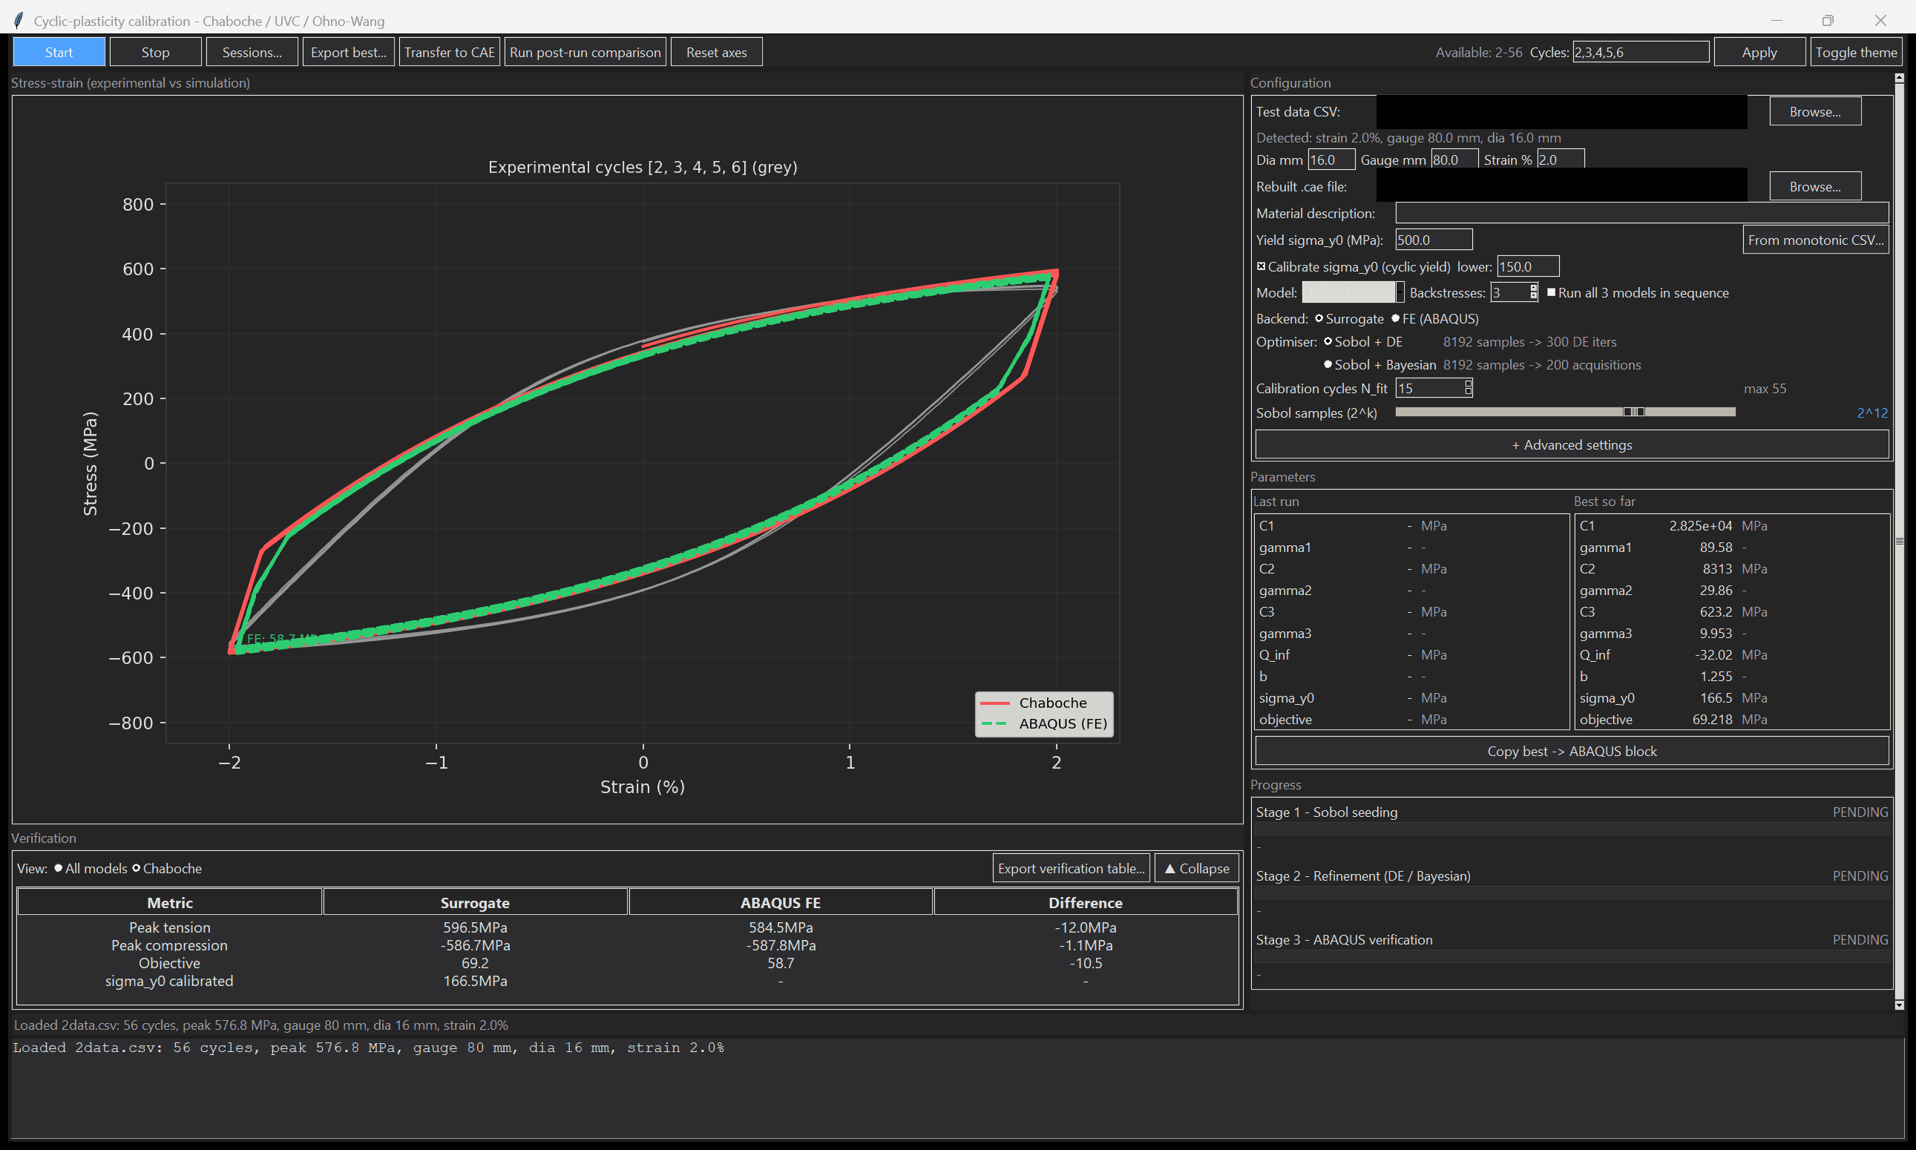Browse for the rebuilt .cae file
The height and width of the screenshot is (1150, 1916).
coord(1815,187)
